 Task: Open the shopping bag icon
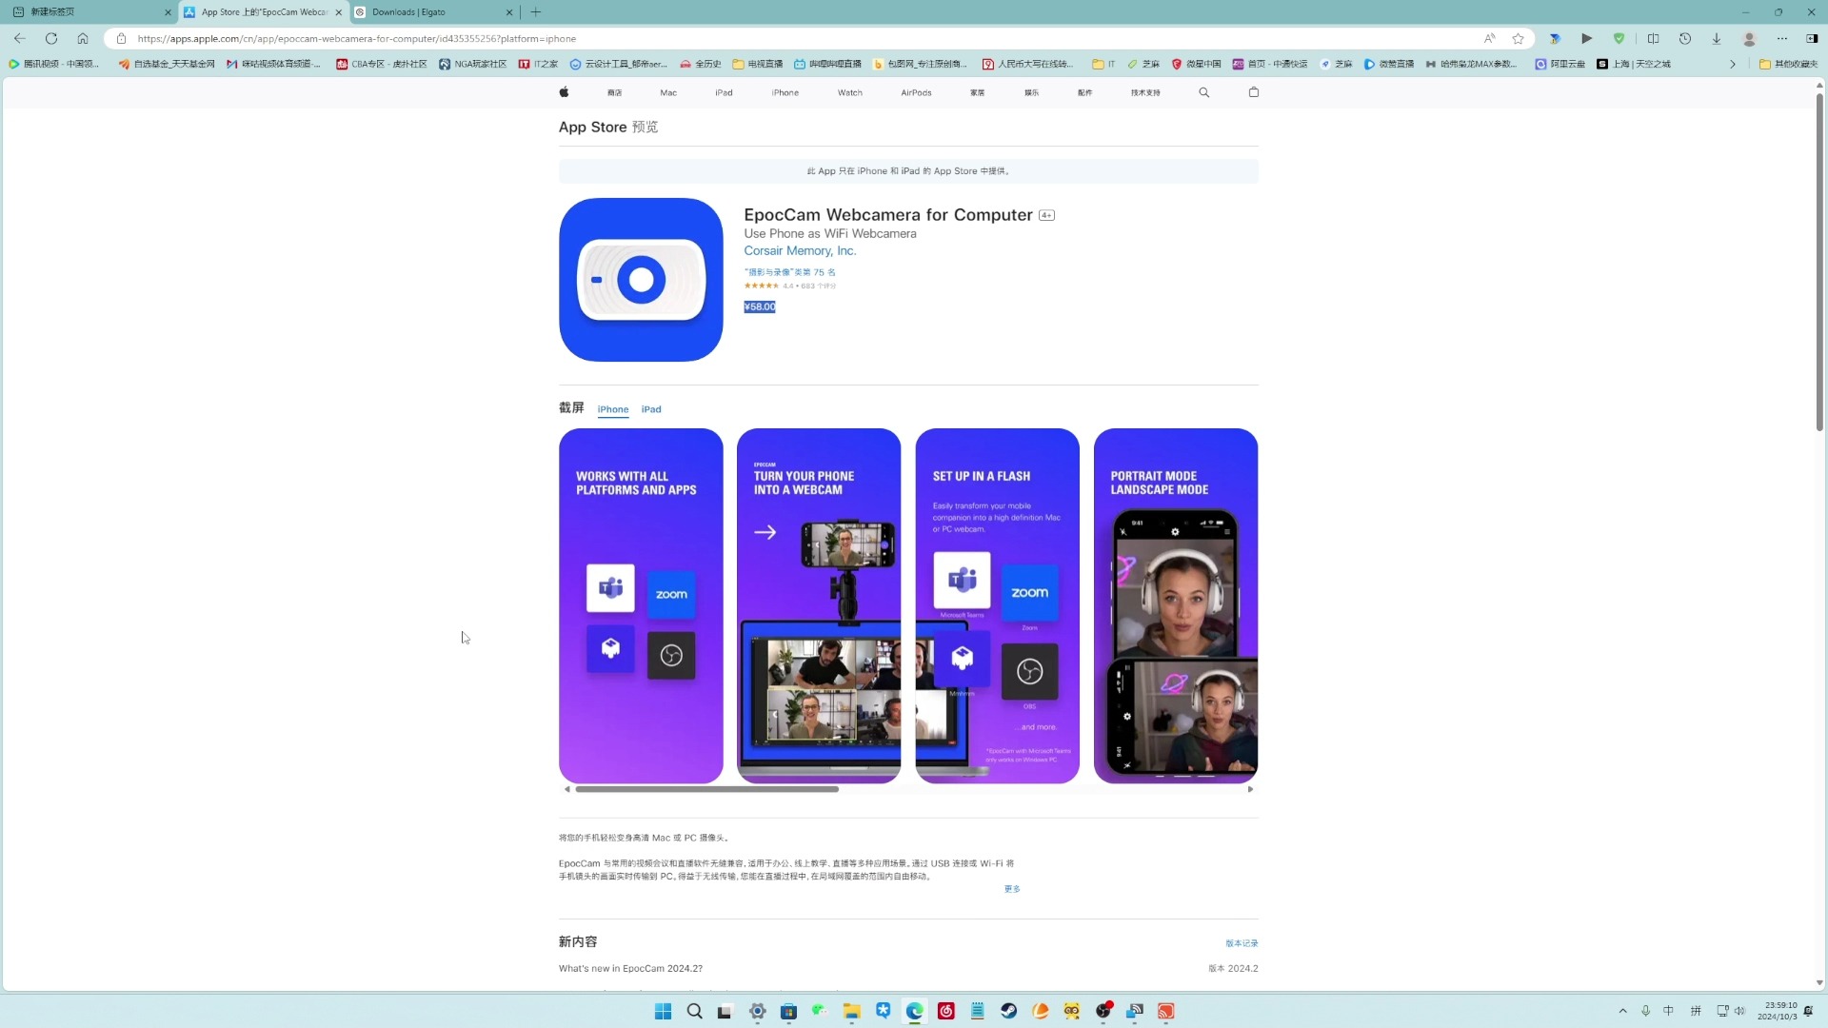[1254, 92]
